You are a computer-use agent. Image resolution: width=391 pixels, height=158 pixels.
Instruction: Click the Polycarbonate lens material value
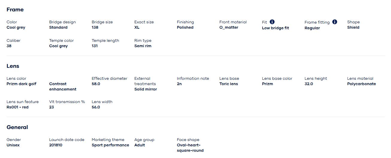click(361, 84)
